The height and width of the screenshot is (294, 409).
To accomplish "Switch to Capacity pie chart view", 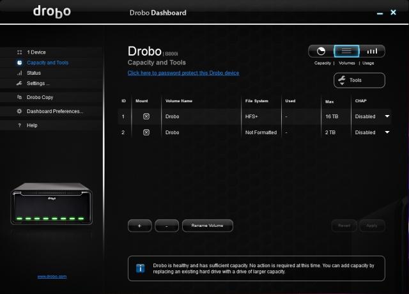I will (321, 51).
